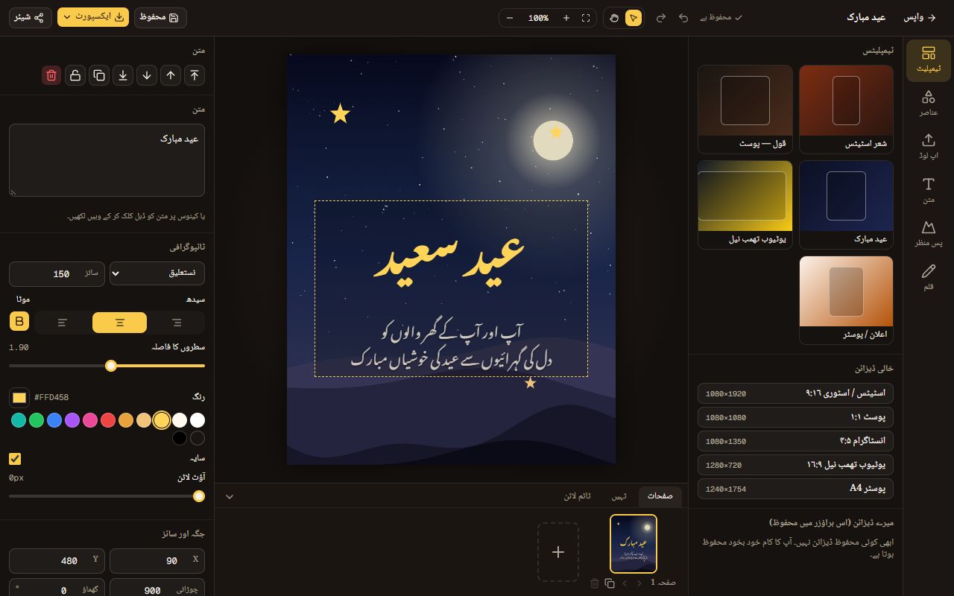Viewport: 954px width, 596px height.
Task: Click the unlock padlock icon
Action: pyautogui.click(x=75, y=75)
